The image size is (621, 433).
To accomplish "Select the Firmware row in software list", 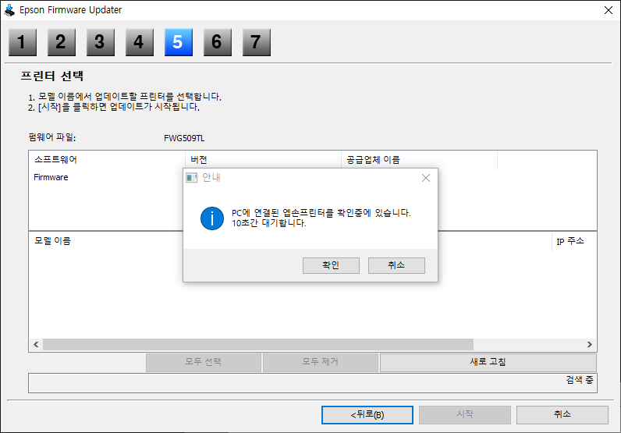I will (x=51, y=177).
